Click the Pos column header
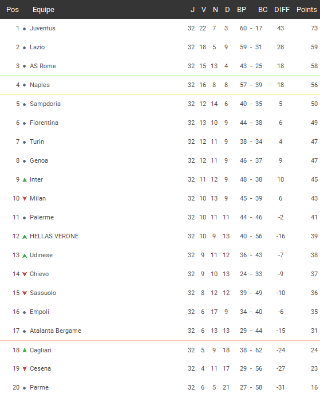Screen dimensions: 320x393 click(13, 10)
